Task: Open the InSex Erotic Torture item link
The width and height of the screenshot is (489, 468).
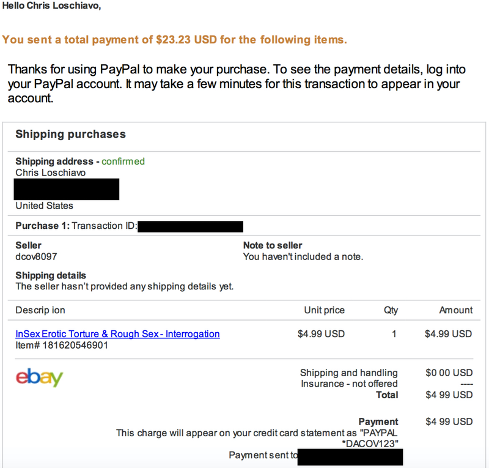Action: (x=117, y=334)
